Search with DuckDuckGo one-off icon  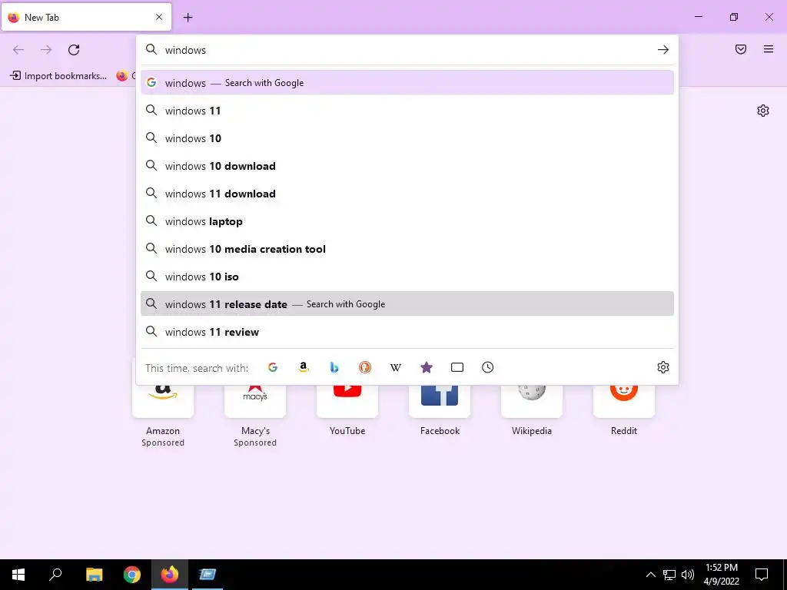pos(365,367)
